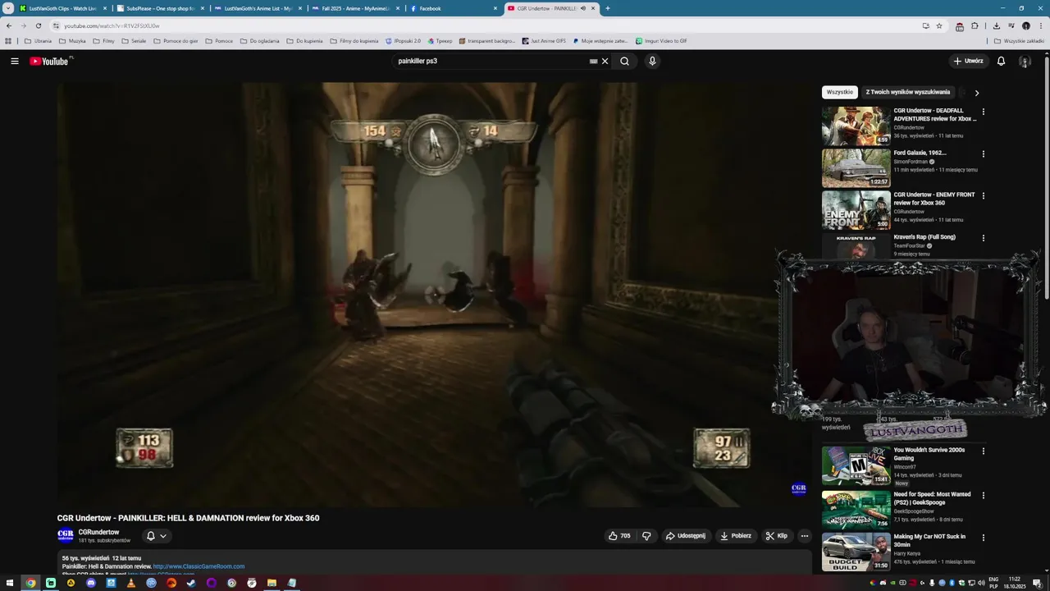The height and width of the screenshot is (591, 1050).
Task: Switch to LustVanGoth Clips browser tab
Action: point(63,8)
